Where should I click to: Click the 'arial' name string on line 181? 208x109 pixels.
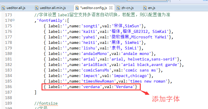point(89,59)
